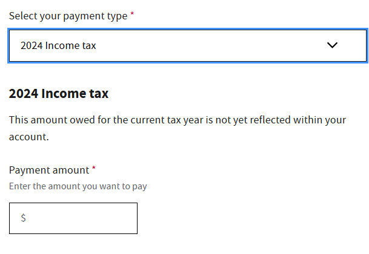Click the "Payment amount" field label
Image resolution: width=369 pixels, height=254 pixels.
click(48, 170)
